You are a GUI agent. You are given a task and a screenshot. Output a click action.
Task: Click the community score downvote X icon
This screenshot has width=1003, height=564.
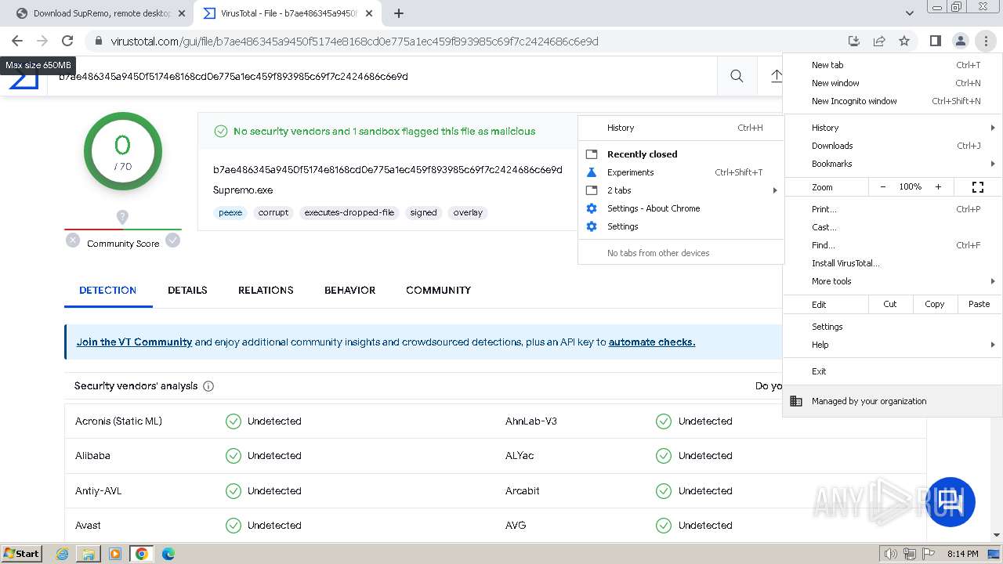(73, 240)
